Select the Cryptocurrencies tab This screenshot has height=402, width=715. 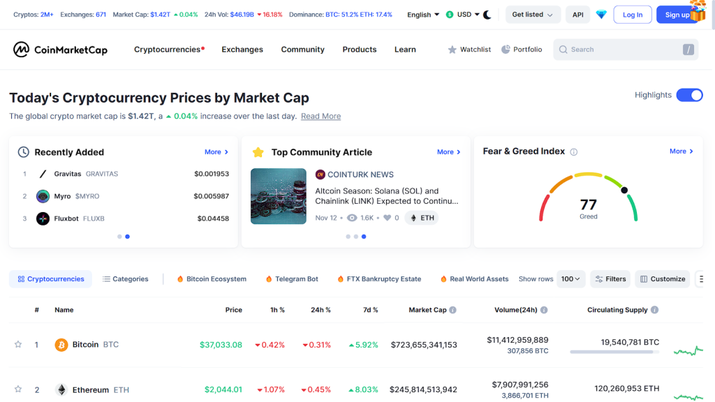(50, 279)
